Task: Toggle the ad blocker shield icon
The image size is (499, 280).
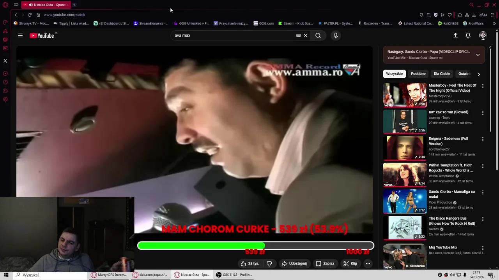Action: tap(435, 15)
